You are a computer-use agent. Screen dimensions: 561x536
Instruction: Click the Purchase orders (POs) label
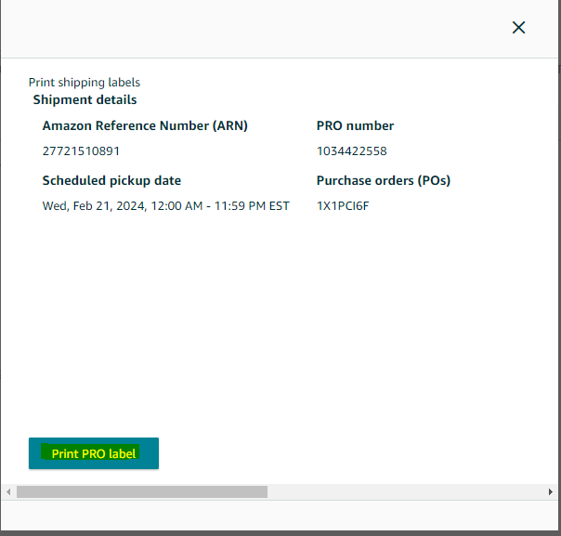384,181
